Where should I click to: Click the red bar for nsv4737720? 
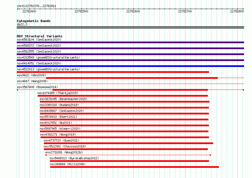pyautogui.click(x=129, y=143)
